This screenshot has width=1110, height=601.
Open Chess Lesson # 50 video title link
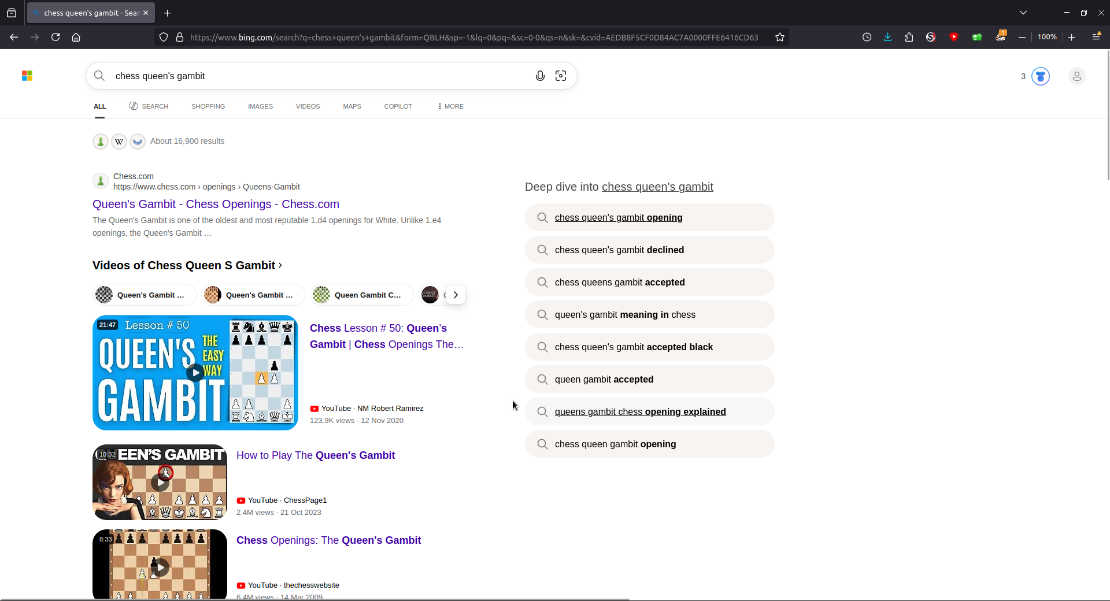[x=387, y=336]
